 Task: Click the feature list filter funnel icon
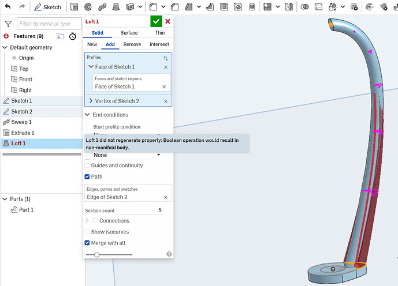pyautogui.click(x=8, y=24)
